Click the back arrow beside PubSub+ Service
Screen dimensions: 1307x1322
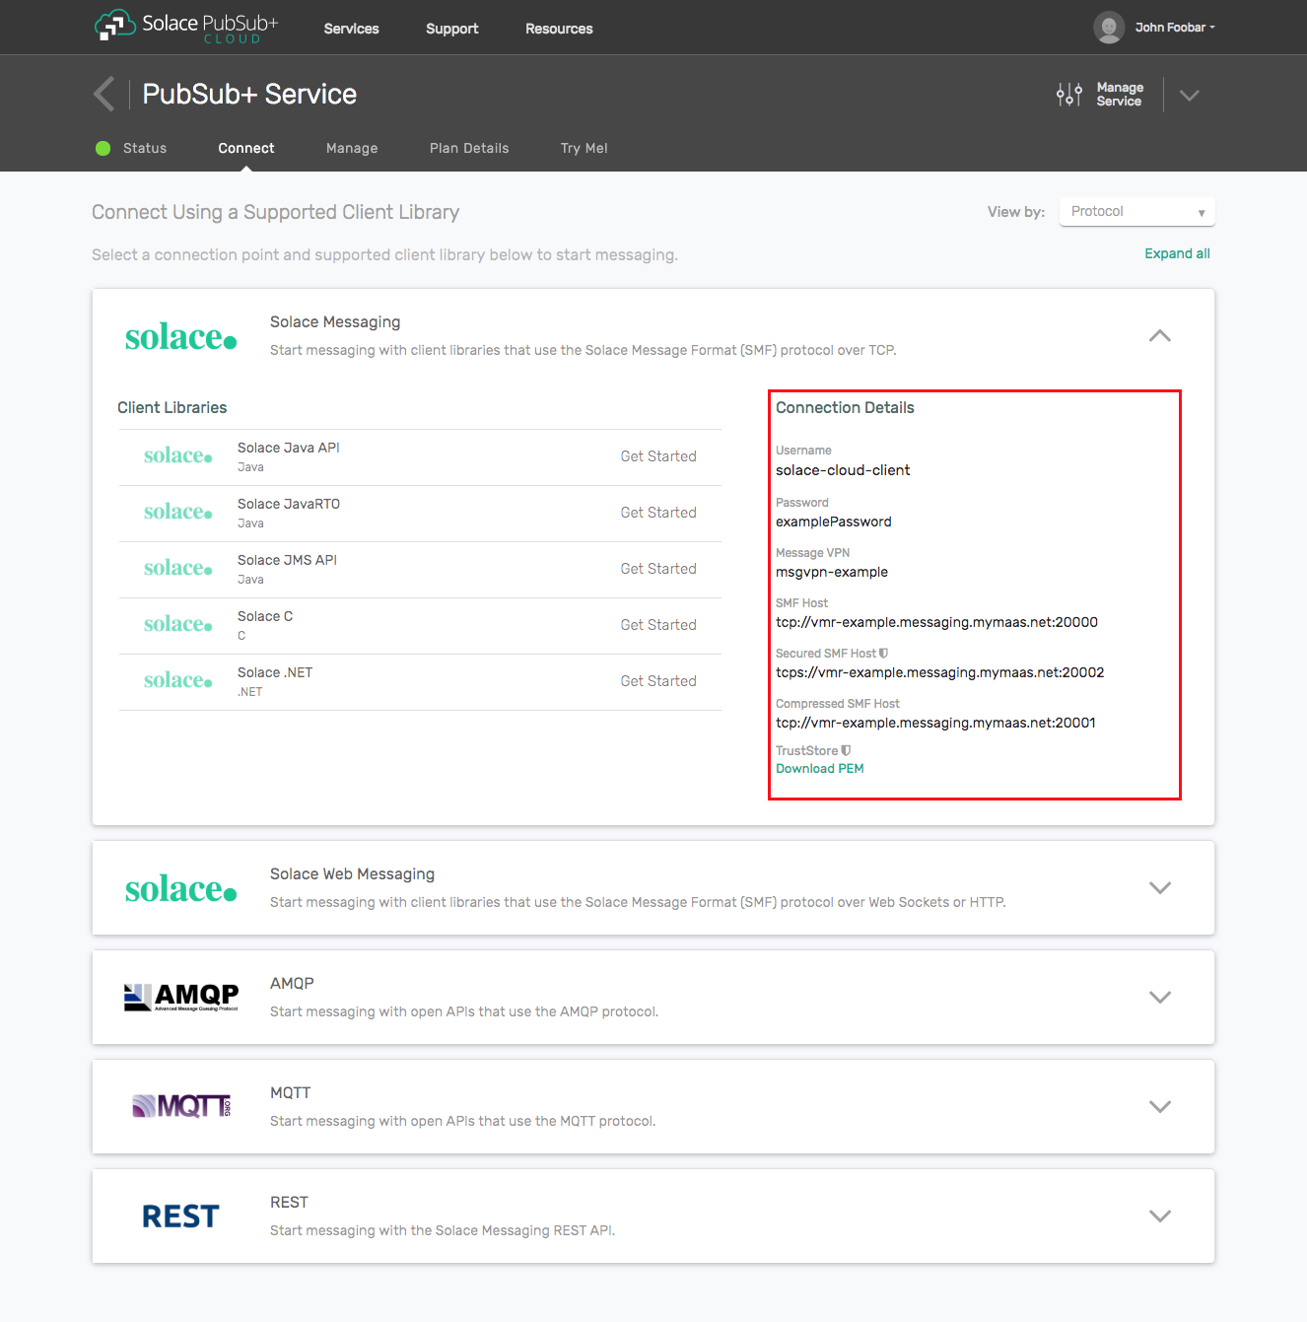[x=104, y=95]
